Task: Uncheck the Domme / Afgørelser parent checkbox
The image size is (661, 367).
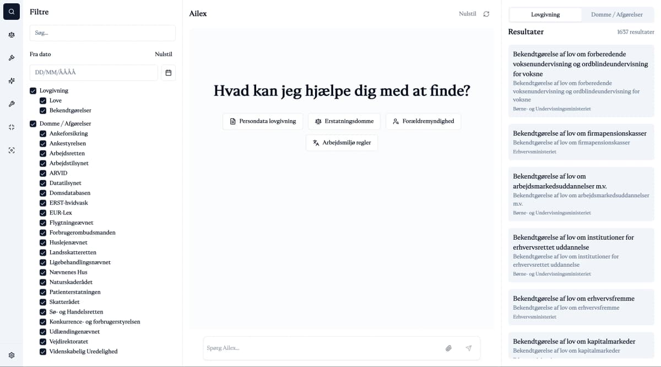Action: [33, 123]
